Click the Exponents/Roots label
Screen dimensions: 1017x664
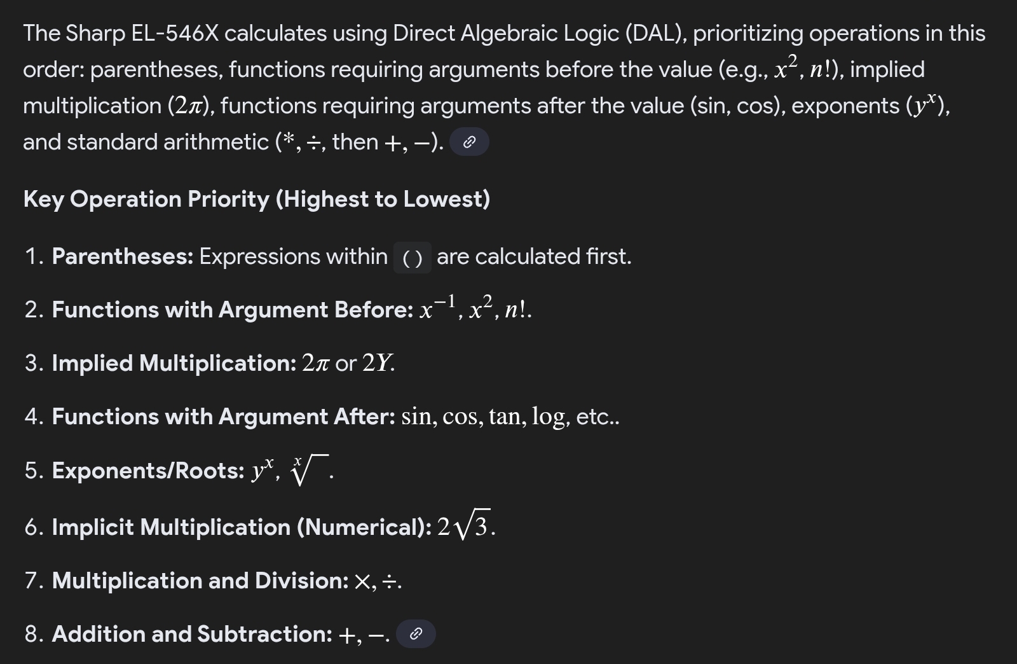click(148, 471)
